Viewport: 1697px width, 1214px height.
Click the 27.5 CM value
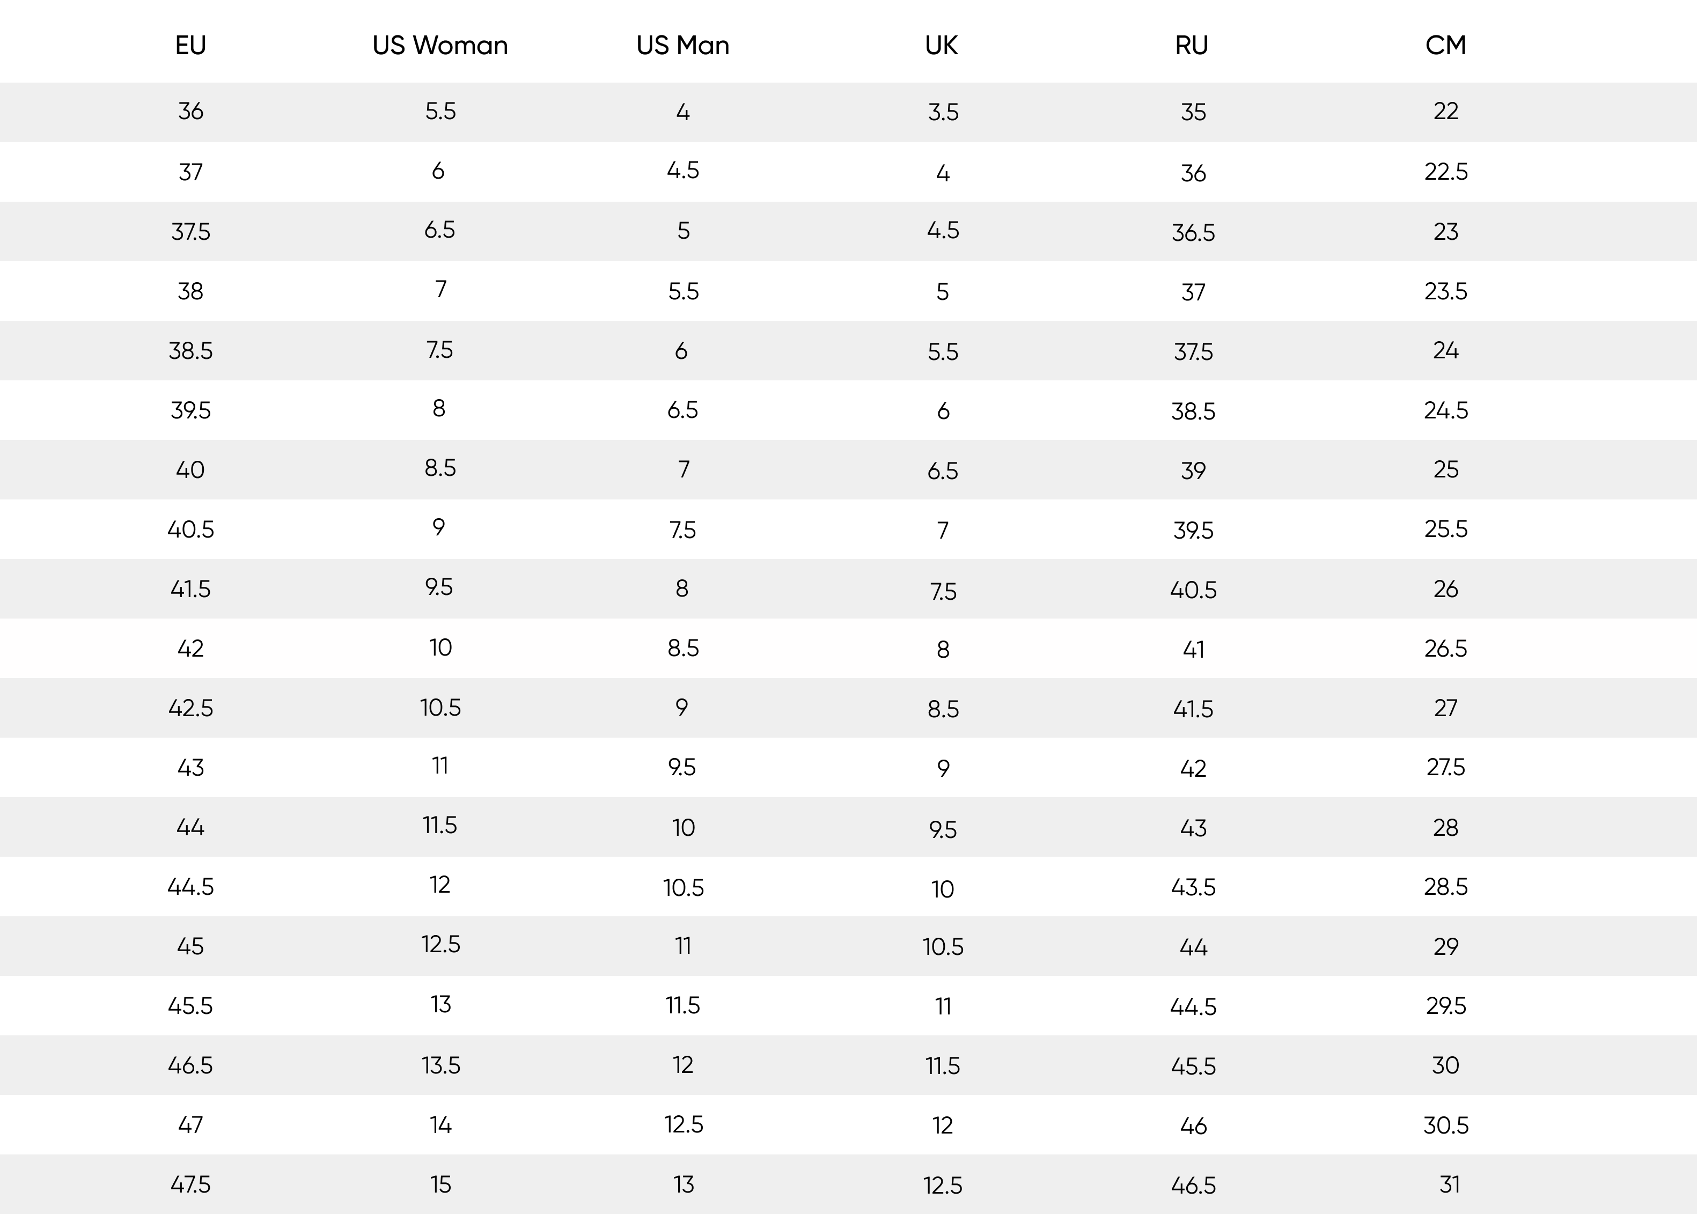click(1446, 767)
